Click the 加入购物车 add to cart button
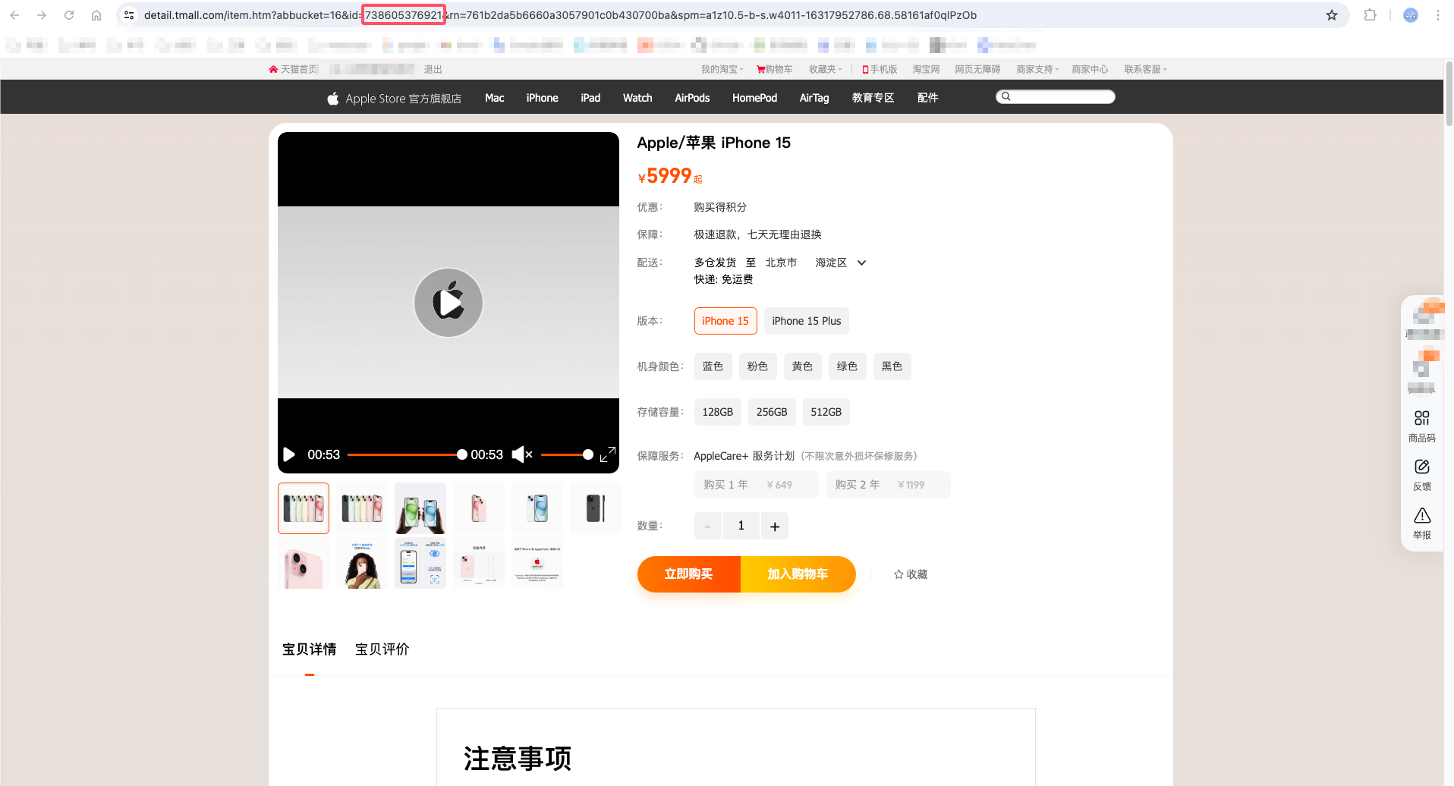This screenshot has width=1454, height=786. click(x=798, y=574)
